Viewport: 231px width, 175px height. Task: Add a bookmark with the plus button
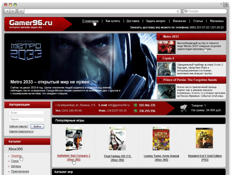tap(21, 11)
